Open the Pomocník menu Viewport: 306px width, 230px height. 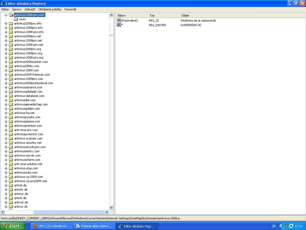tap(70, 9)
